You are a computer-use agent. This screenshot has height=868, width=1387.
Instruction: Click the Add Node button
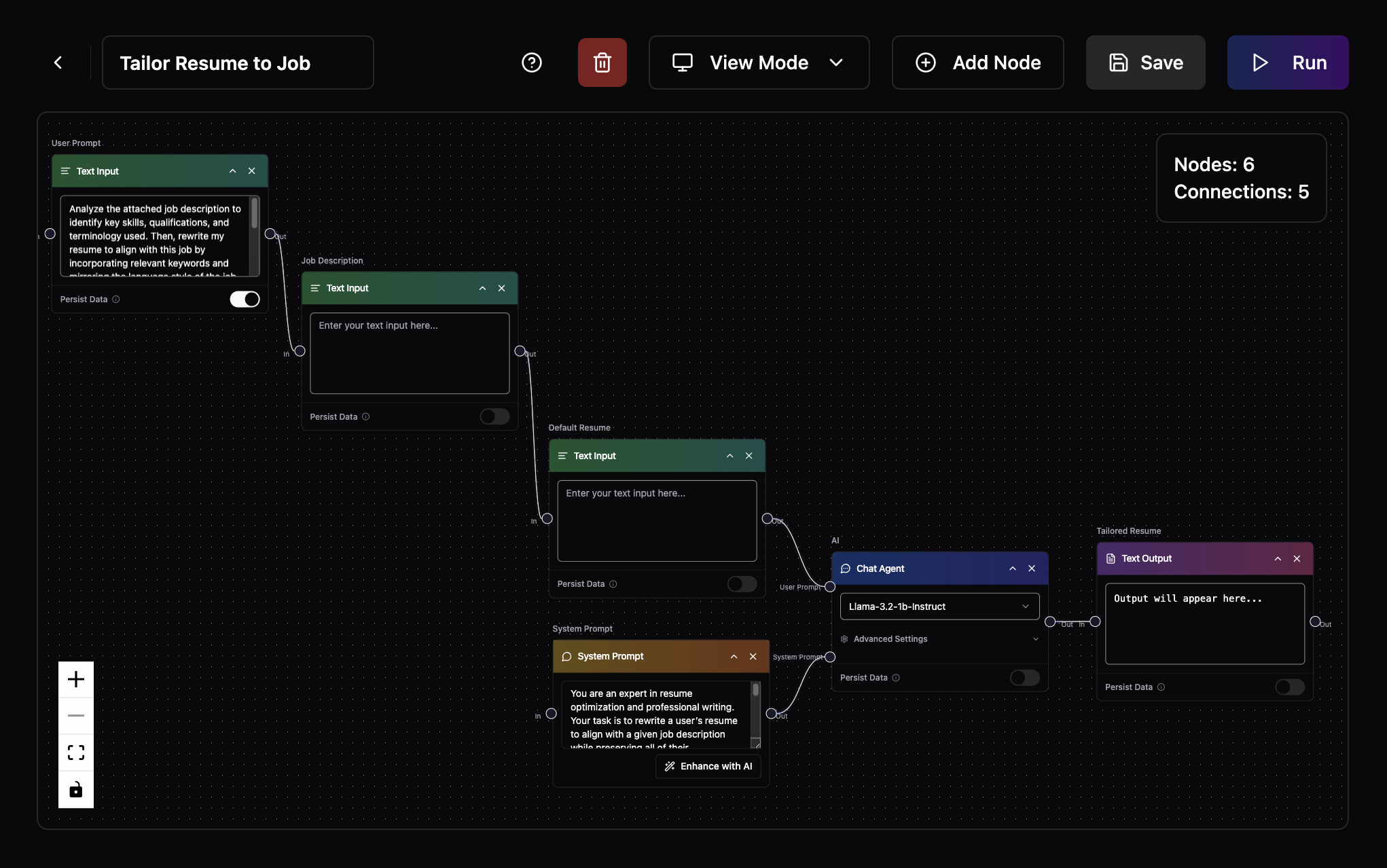click(x=977, y=62)
